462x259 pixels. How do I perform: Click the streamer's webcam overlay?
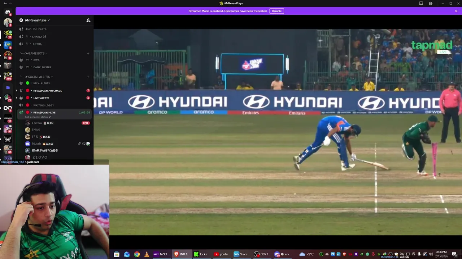55,212
